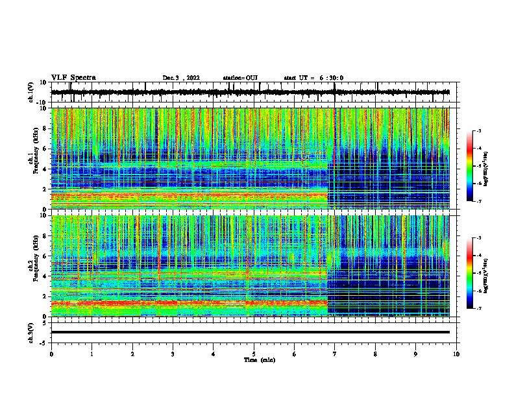
Task: Click tick label "7" on the Time axis
Action: coord(335,354)
